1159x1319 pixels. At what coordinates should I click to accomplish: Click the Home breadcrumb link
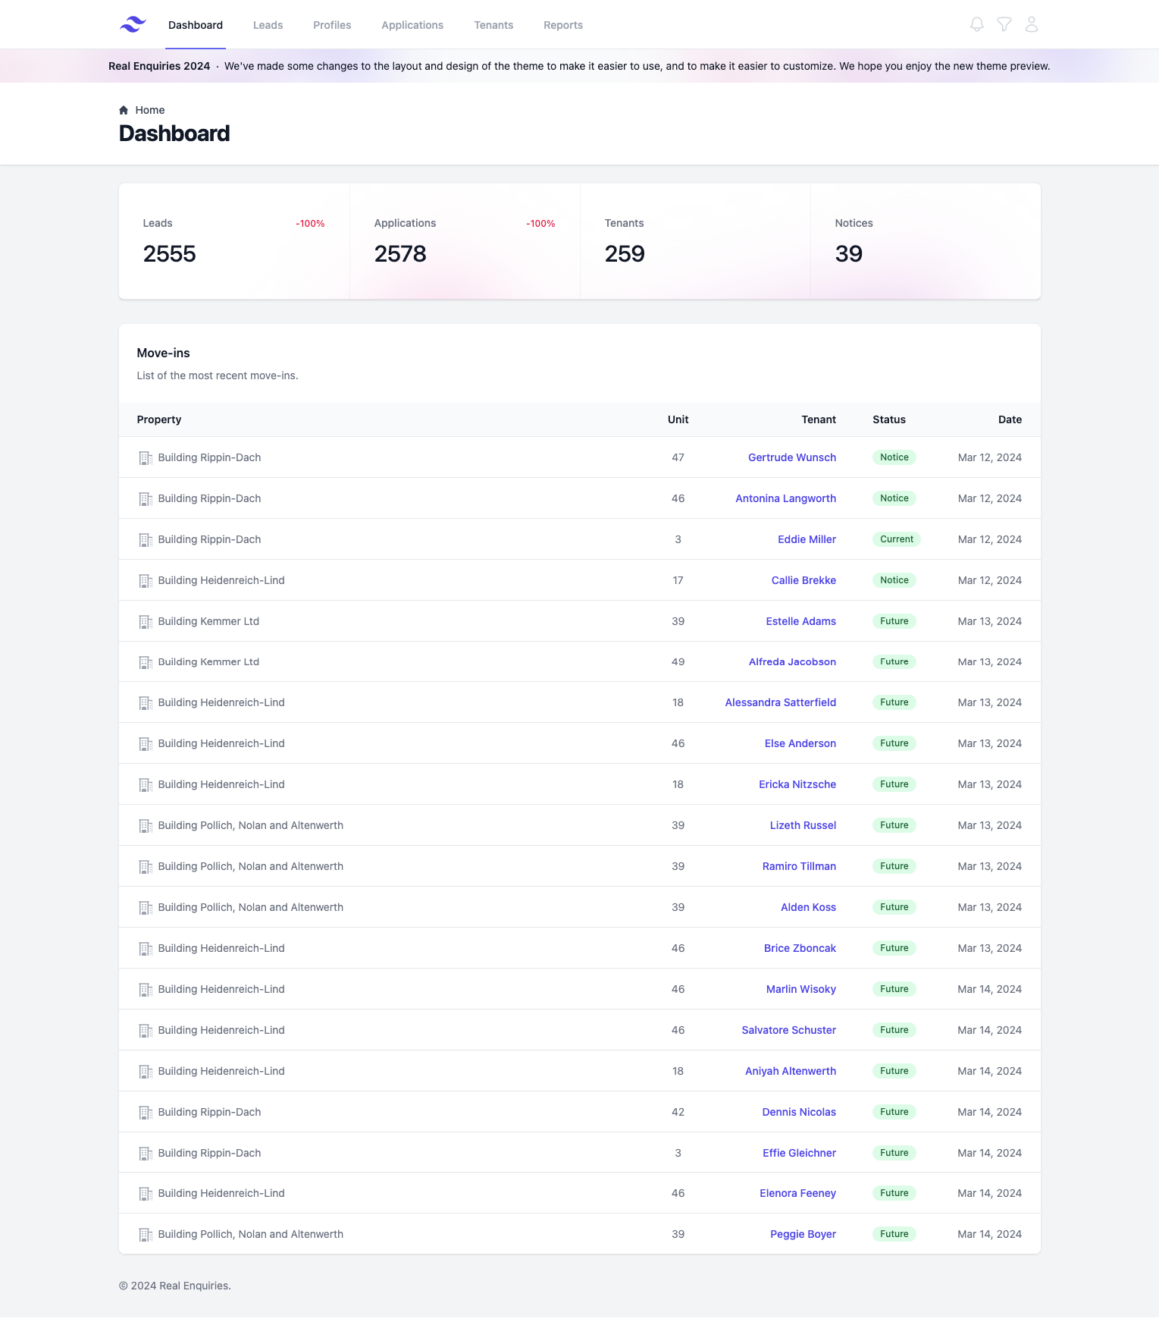tap(150, 110)
